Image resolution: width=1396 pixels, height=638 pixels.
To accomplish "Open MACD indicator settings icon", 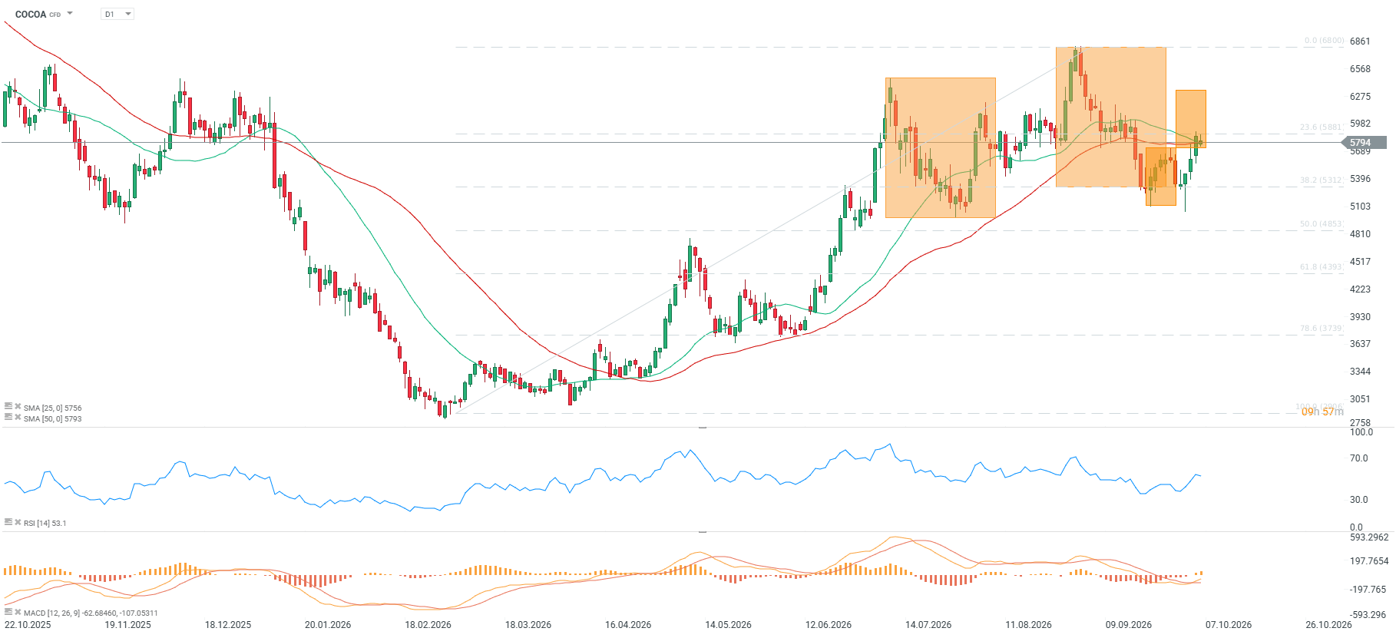I will point(8,612).
